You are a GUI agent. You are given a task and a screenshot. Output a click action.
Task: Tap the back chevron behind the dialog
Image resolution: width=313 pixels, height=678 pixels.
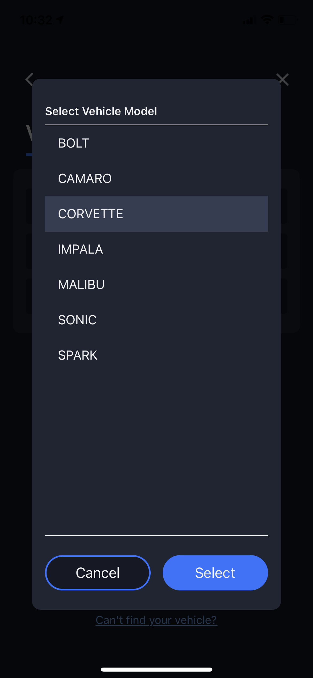pos(29,80)
